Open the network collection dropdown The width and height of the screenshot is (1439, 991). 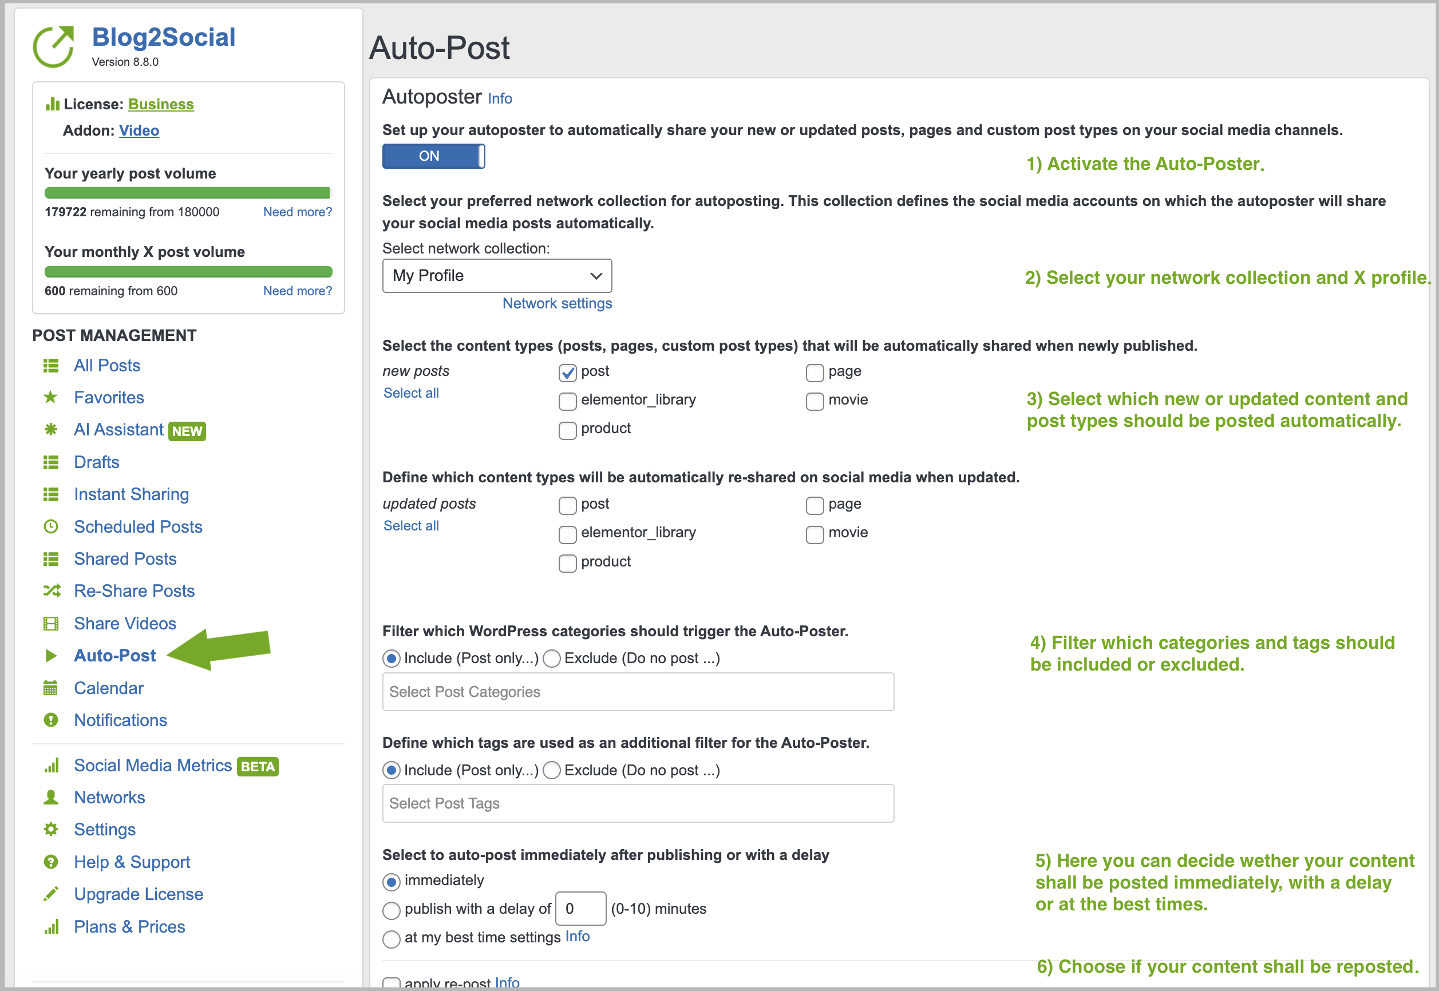coord(496,275)
